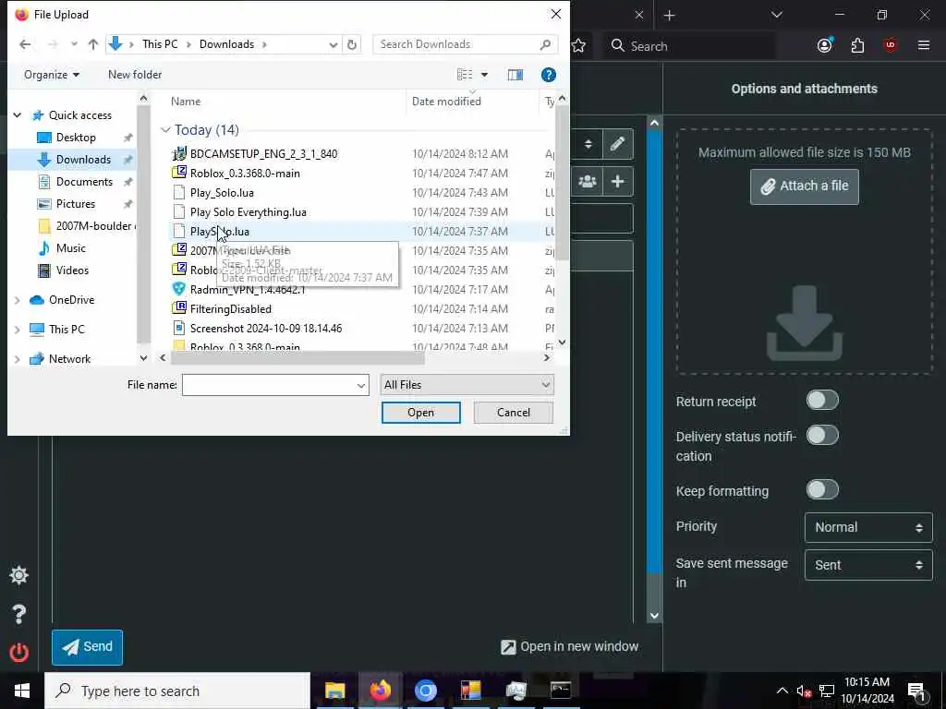Collapse the Today (14) group
The width and height of the screenshot is (946, 709).
[165, 130]
